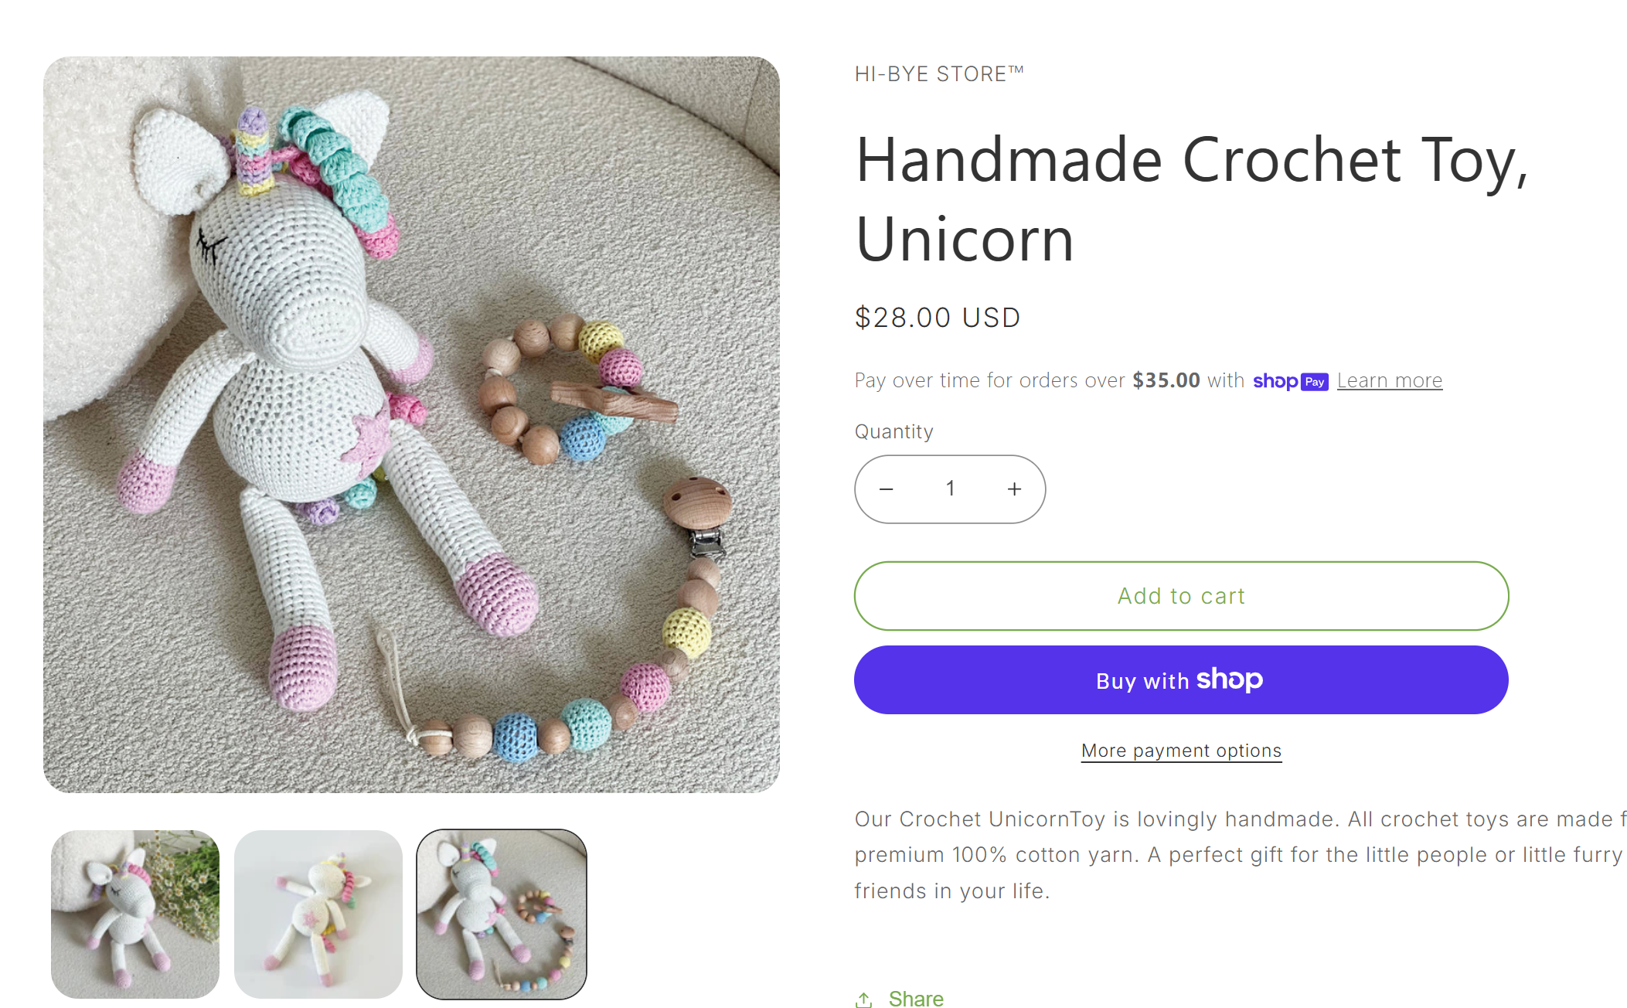Viewport: 1627px width, 1008px height.
Task: Click the Quantity label
Action: tap(893, 431)
